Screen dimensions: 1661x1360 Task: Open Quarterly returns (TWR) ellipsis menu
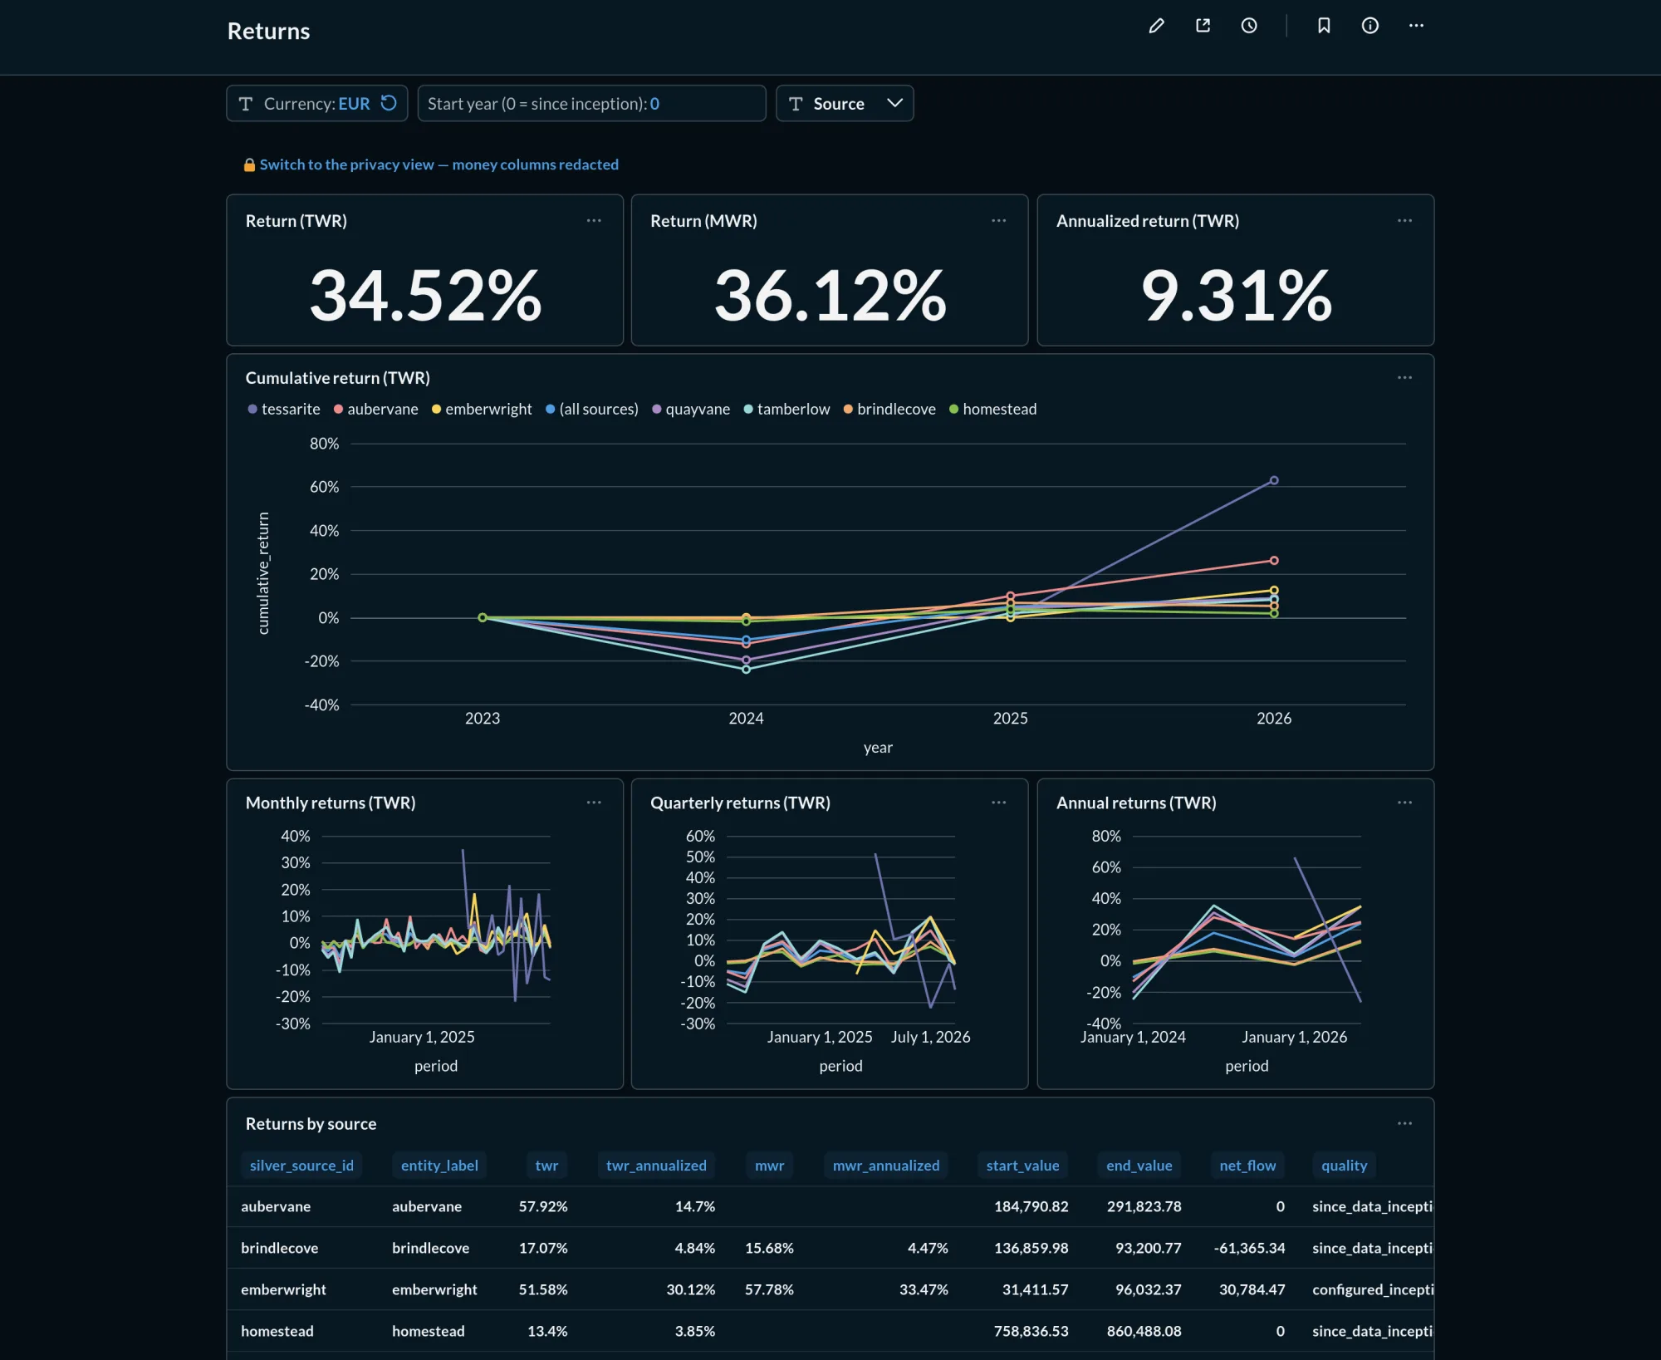coord(999,803)
